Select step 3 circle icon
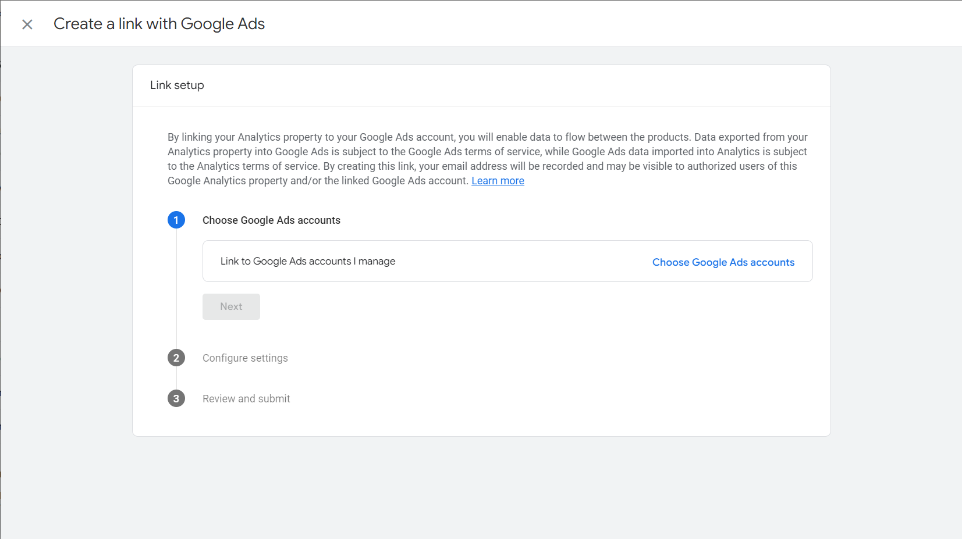Screen dimensions: 962x539 tap(176, 398)
